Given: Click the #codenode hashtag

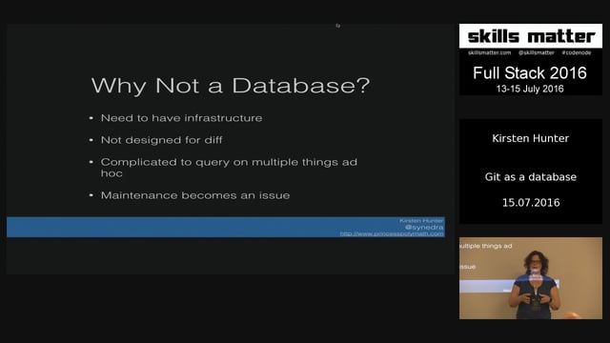Looking at the screenshot, I should click(x=577, y=52).
